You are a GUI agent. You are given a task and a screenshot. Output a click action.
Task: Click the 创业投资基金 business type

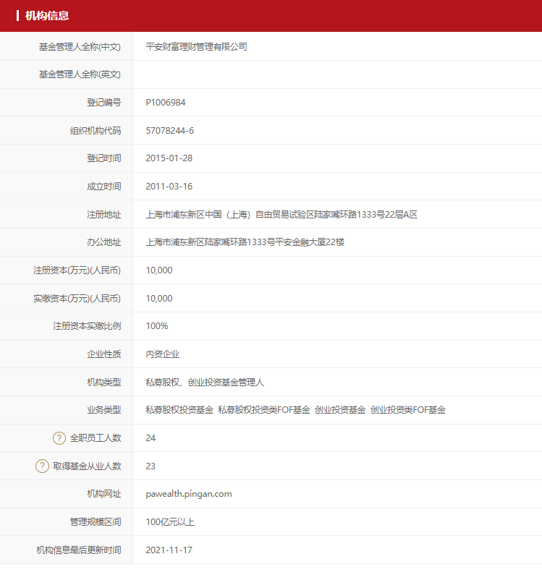[x=340, y=410]
